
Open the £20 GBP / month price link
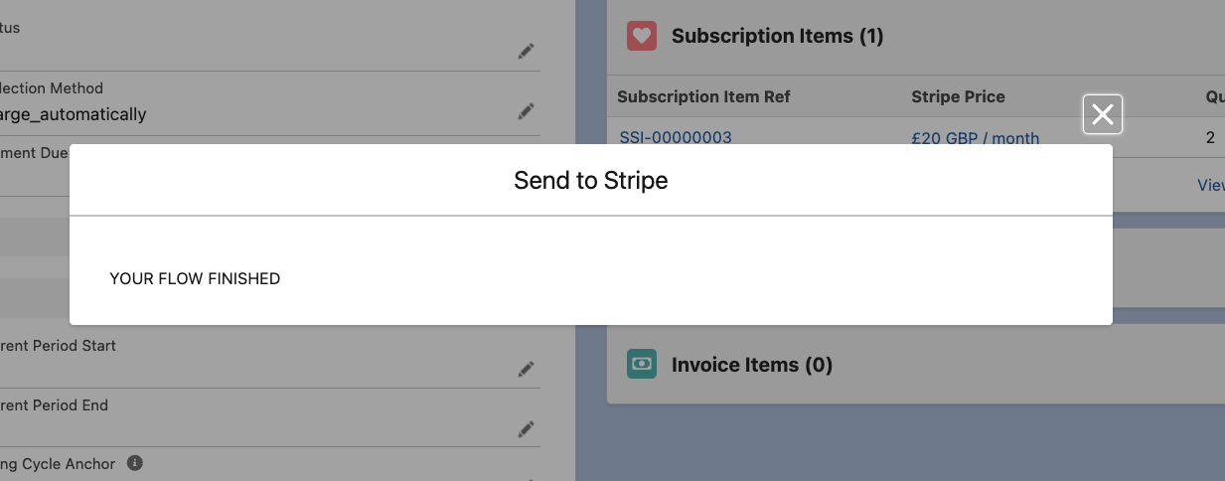tap(975, 138)
